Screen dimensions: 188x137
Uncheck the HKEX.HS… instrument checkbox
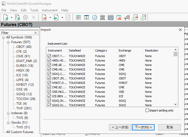tap(49, 60)
